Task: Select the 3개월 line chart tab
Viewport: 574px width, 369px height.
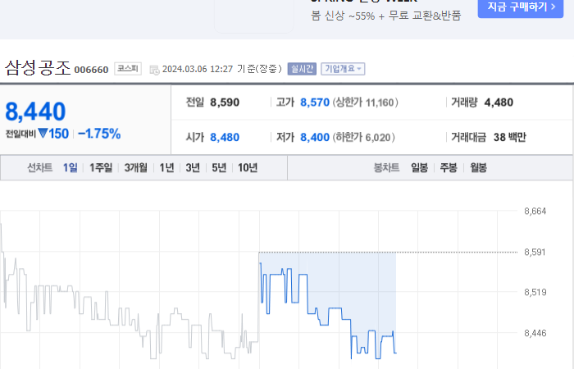Action: pos(136,167)
